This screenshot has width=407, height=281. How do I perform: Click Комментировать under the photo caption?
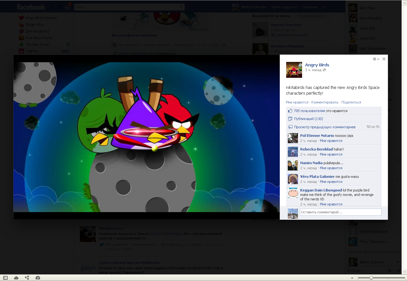pos(325,102)
